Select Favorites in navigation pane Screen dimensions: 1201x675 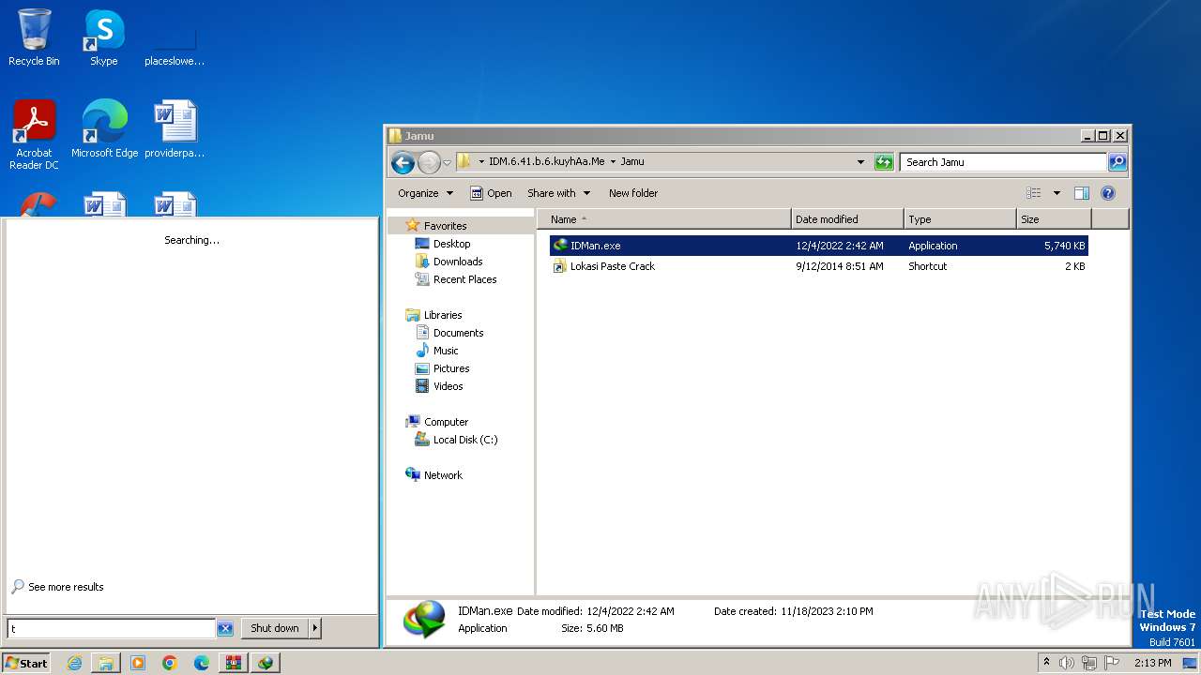tap(445, 226)
